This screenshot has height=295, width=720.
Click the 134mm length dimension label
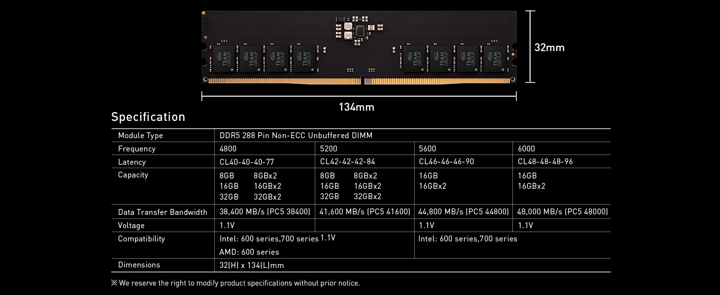pos(357,107)
